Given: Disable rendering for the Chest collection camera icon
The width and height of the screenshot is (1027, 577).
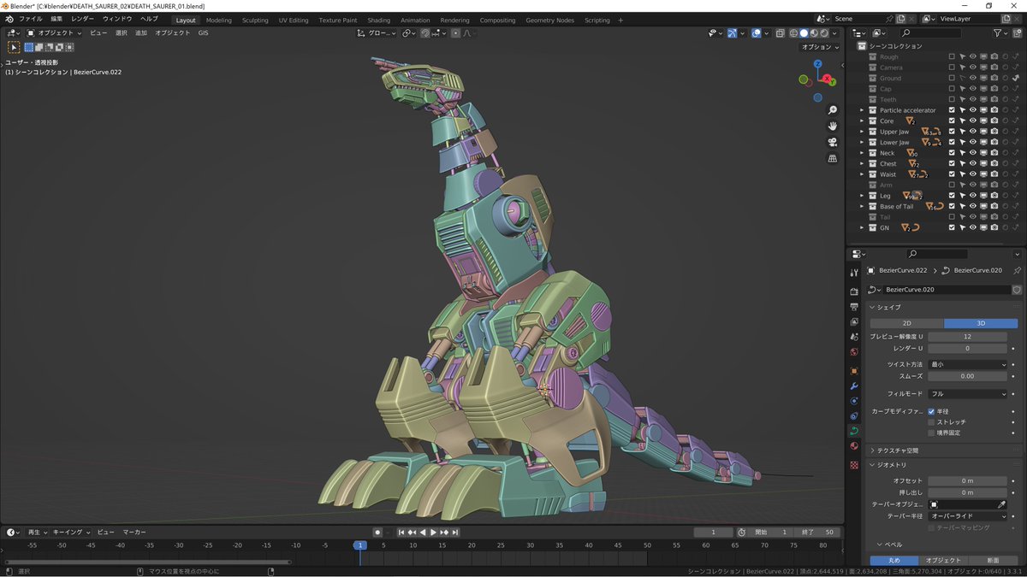Looking at the screenshot, I should [x=994, y=164].
